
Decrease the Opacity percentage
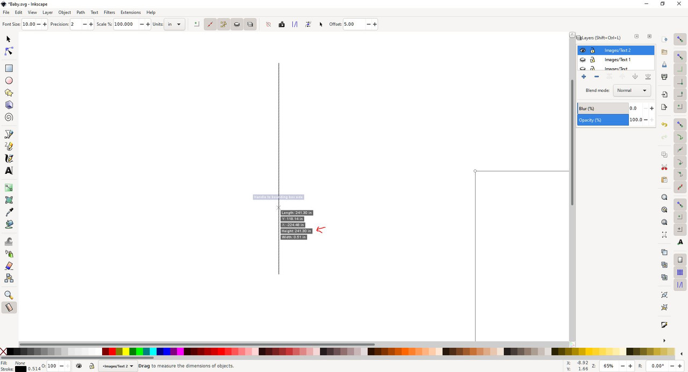tap(646, 120)
